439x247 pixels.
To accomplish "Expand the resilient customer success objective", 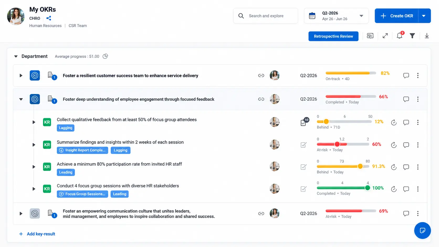I will (x=21, y=76).
